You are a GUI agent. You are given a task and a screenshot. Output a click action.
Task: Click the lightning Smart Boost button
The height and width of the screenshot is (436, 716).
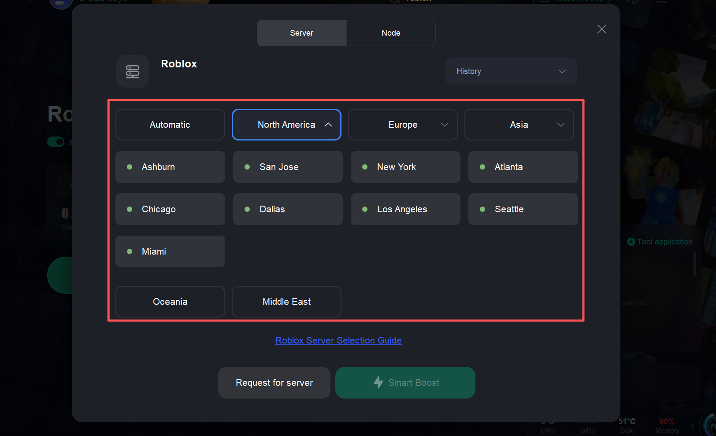point(405,383)
